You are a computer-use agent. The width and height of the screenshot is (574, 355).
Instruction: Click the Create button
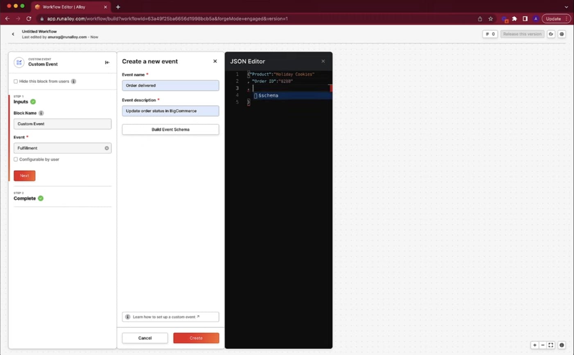click(x=196, y=338)
